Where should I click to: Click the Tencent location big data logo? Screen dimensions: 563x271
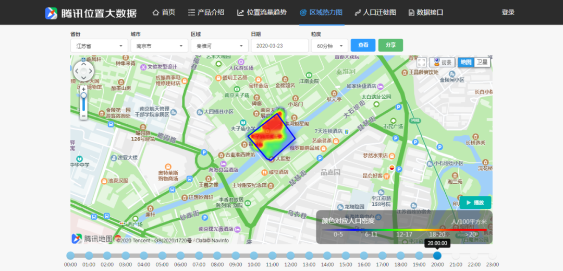pyautogui.click(x=91, y=13)
